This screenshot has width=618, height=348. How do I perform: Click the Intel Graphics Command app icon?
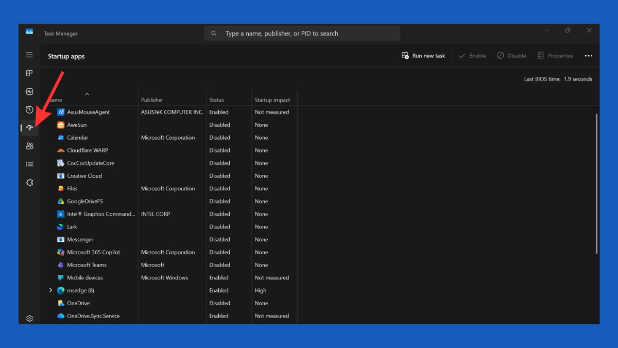[x=61, y=214]
